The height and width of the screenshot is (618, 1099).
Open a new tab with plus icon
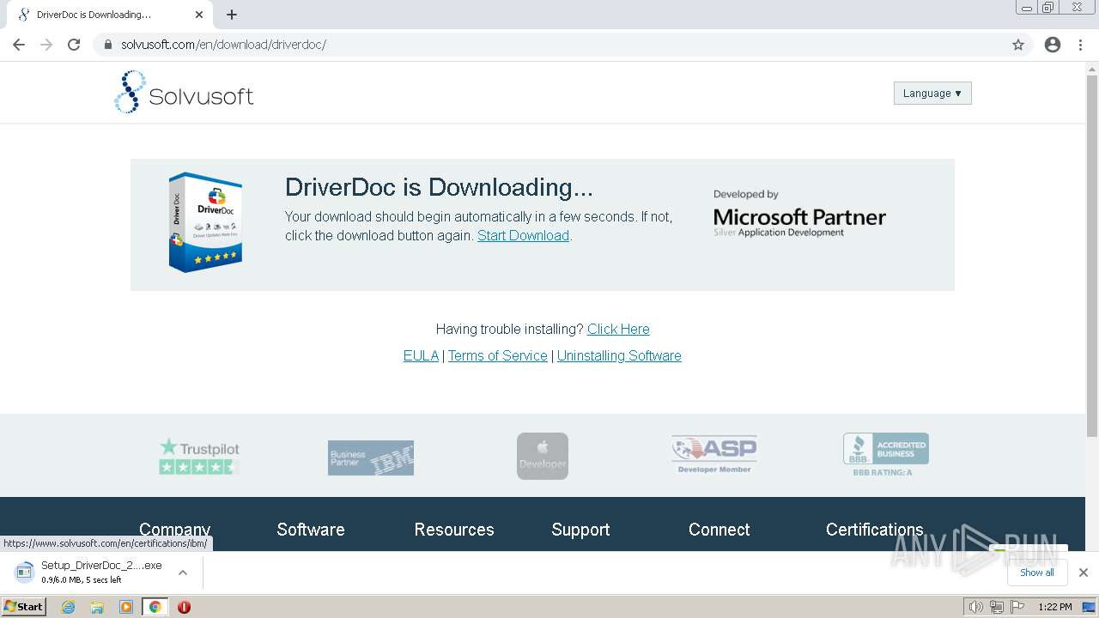(x=232, y=15)
